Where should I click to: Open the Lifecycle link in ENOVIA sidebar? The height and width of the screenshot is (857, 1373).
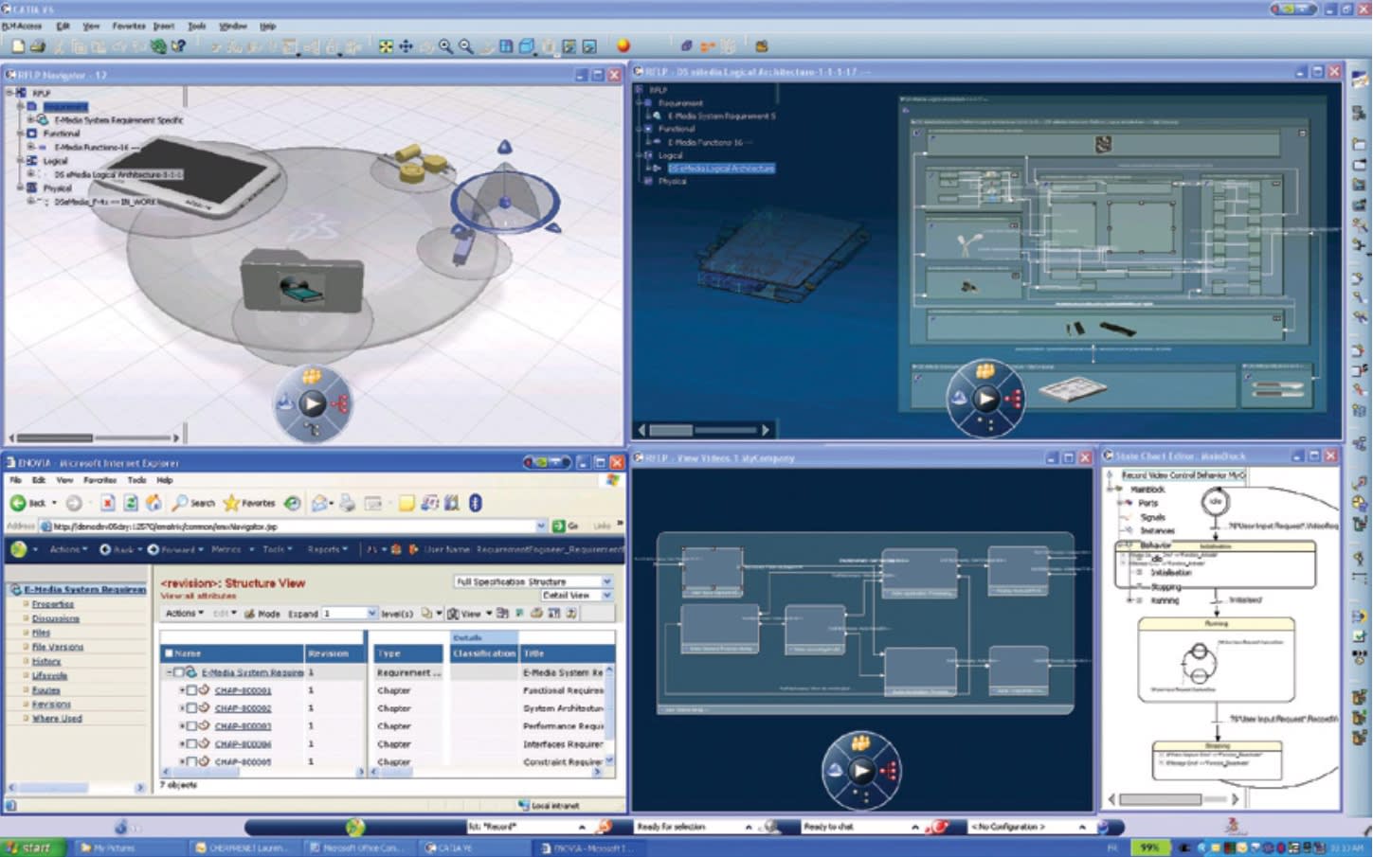49,676
